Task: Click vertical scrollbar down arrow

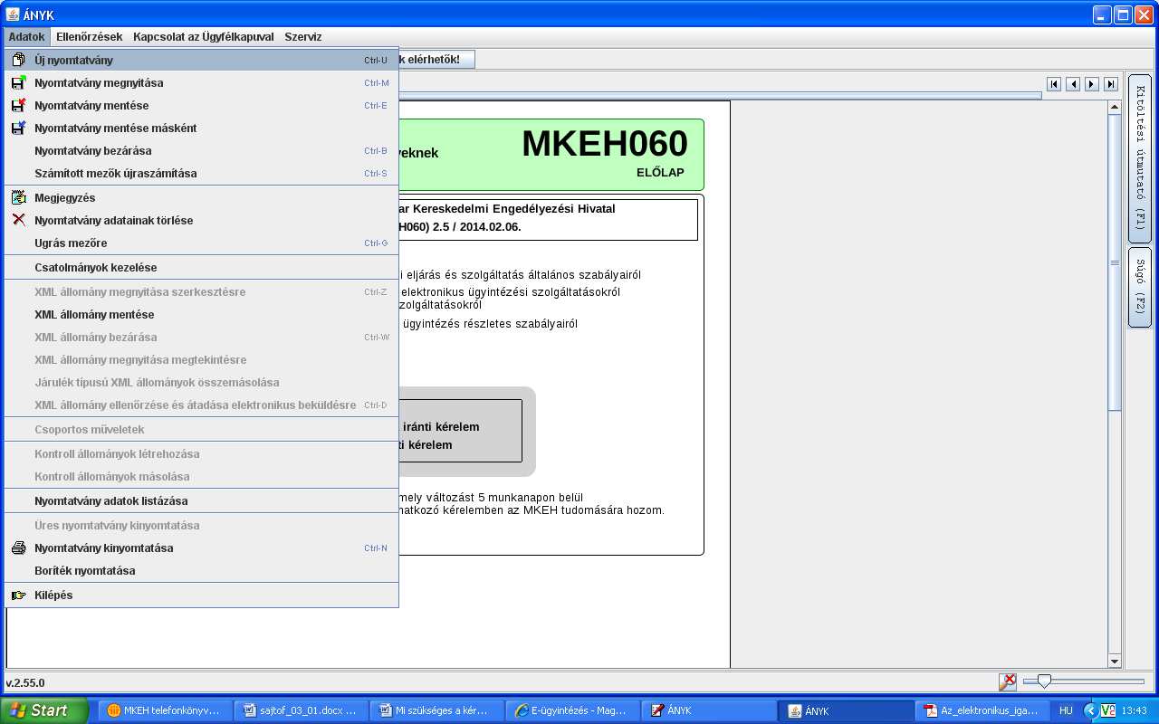Action: point(1115,662)
